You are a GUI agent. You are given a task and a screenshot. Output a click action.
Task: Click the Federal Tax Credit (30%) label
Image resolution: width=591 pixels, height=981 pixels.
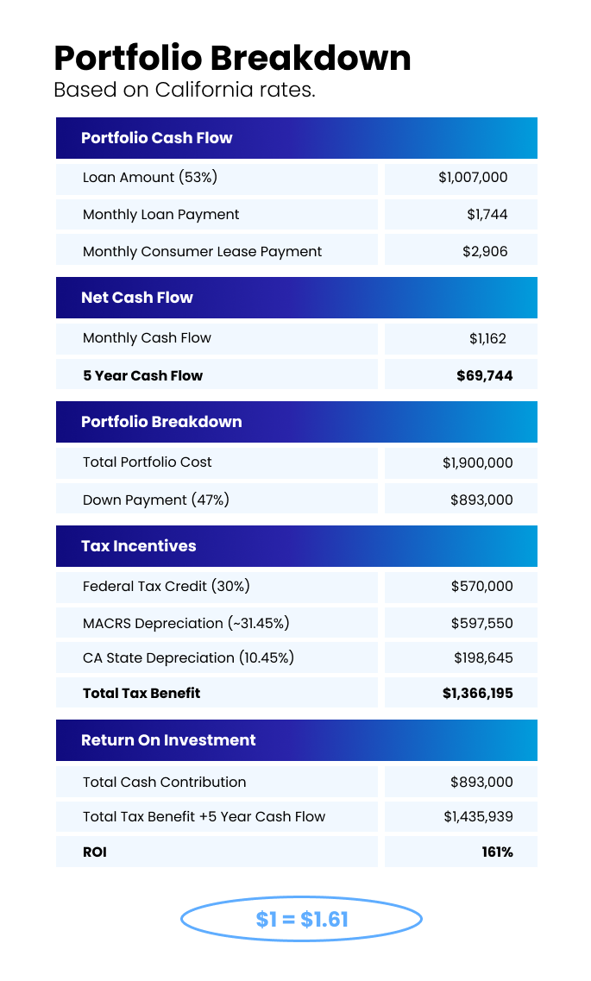[x=167, y=586]
